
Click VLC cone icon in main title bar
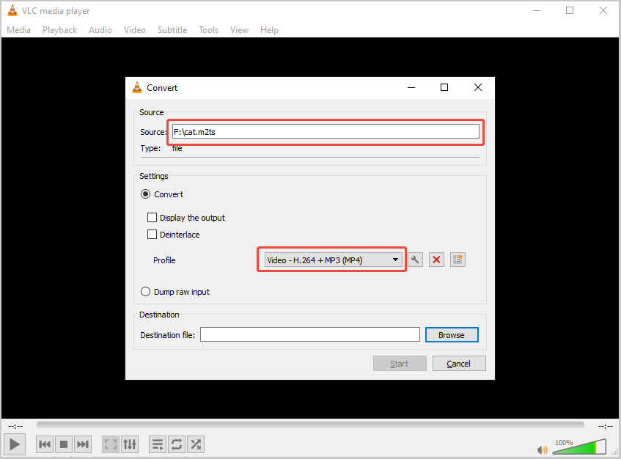tap(12, 11)
